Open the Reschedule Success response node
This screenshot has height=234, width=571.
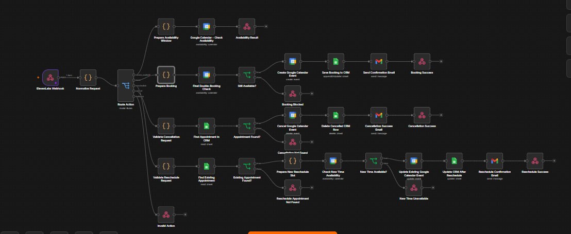point(534,160)
